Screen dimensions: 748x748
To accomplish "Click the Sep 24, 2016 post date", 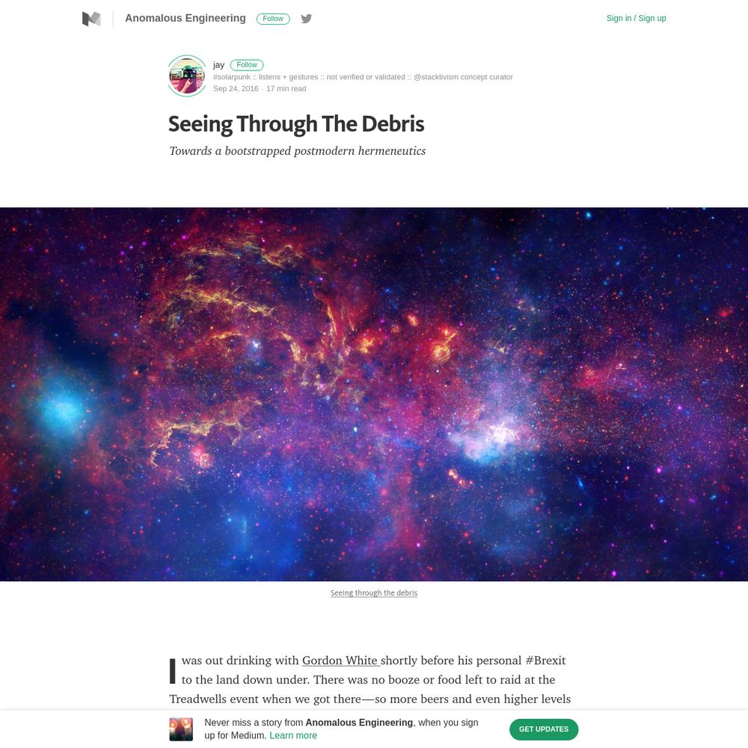I will [236, 89].
